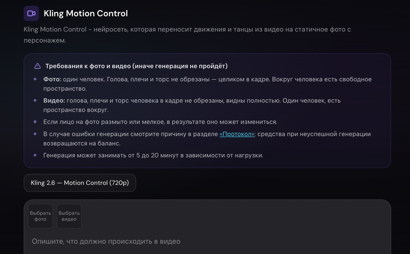Viewport: 410px width, 254px height.
Task: Click the bullet point beside the Видео requirement
Action: point(35,101)
